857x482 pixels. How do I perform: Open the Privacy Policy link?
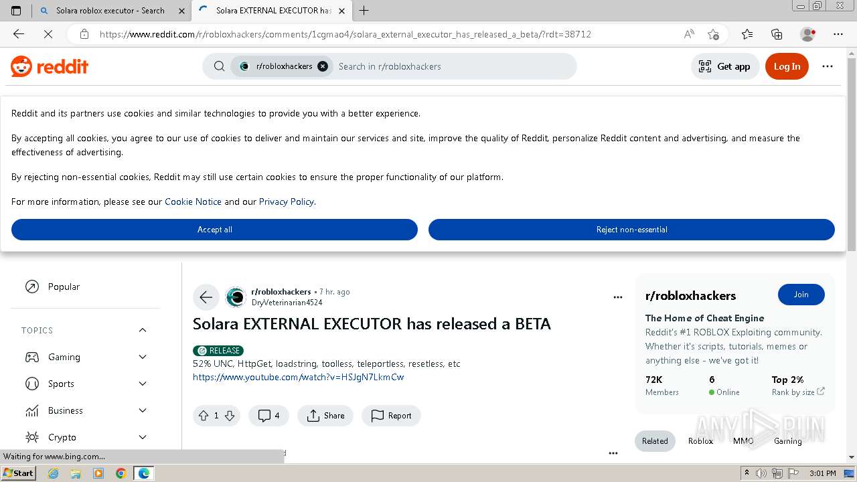(287, 202)
